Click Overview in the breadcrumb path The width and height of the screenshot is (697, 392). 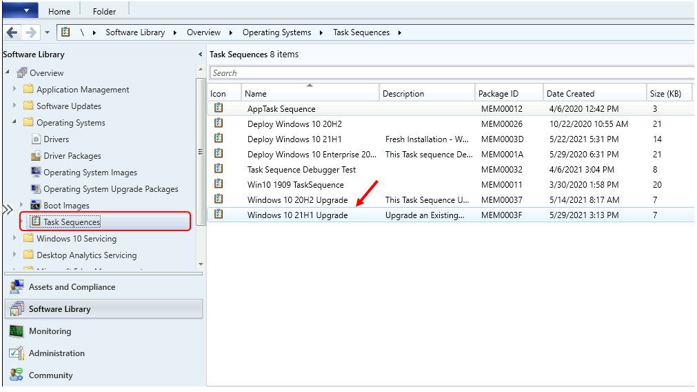[x=203, y=32]
